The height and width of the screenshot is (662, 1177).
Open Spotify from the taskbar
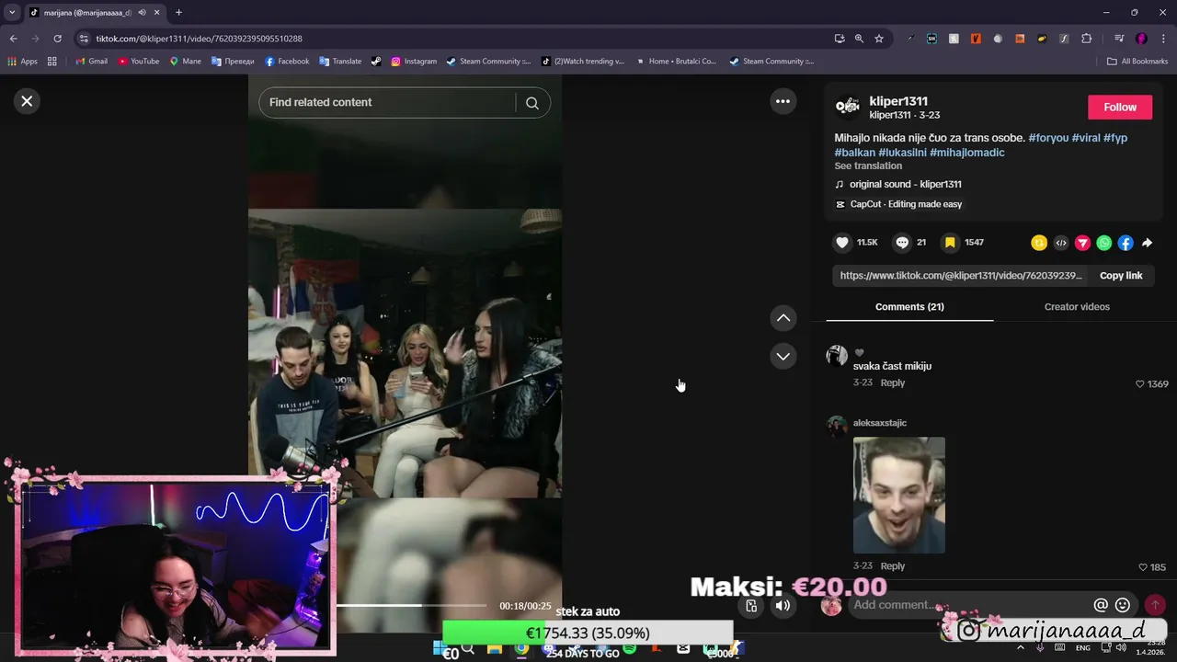[x=630, y=648]
